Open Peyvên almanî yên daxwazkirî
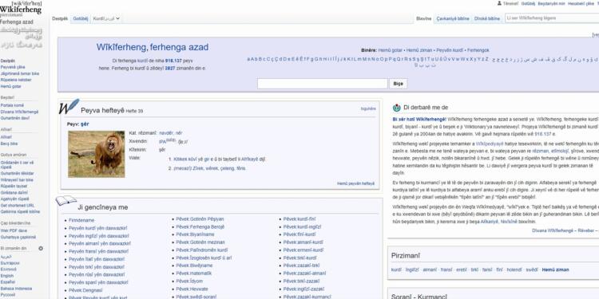The image size is (599, 299). tap(100, 243)
